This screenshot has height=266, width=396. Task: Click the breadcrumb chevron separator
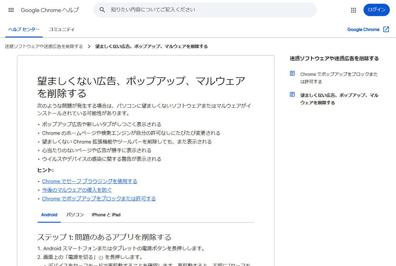pos(89,46)
